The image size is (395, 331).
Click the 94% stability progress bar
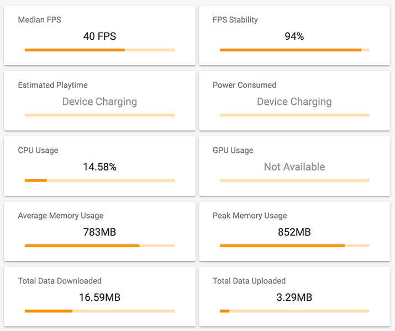click(x=294, y=50)
